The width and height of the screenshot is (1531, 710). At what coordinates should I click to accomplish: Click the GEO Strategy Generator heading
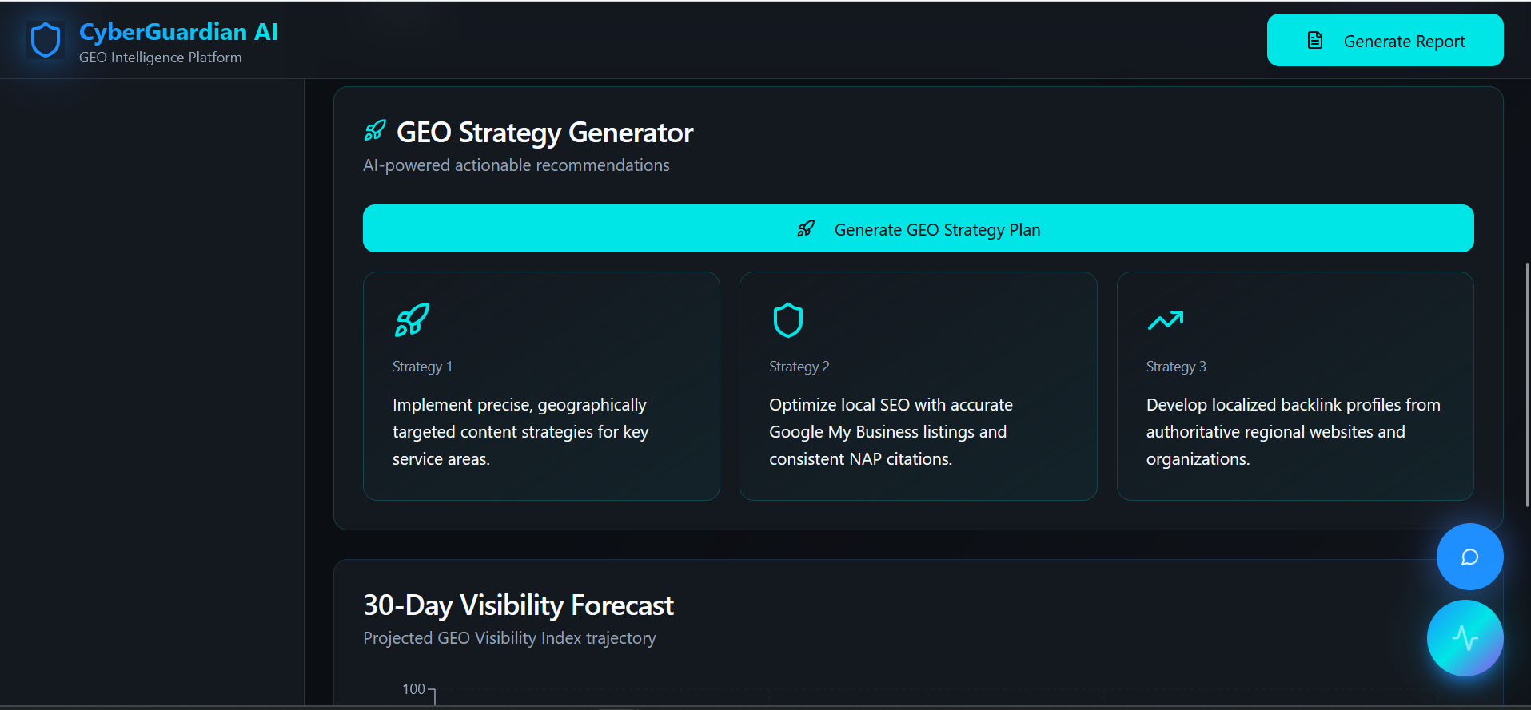coord(544,133)
